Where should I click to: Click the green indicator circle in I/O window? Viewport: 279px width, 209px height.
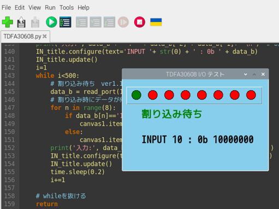click(x=136, y=95)
